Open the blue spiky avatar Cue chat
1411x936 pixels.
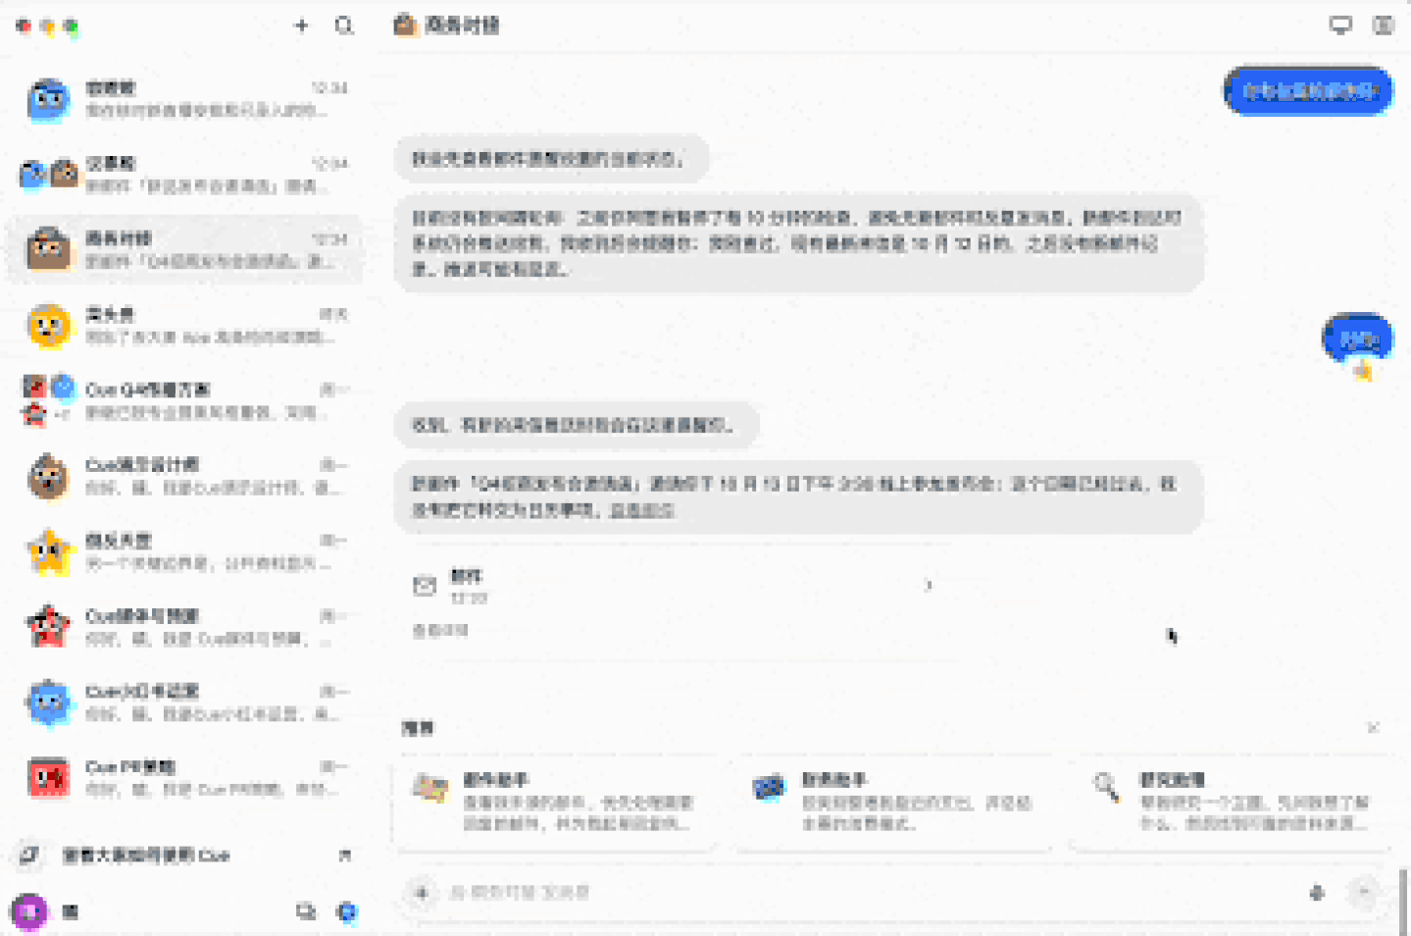point(184,702)
